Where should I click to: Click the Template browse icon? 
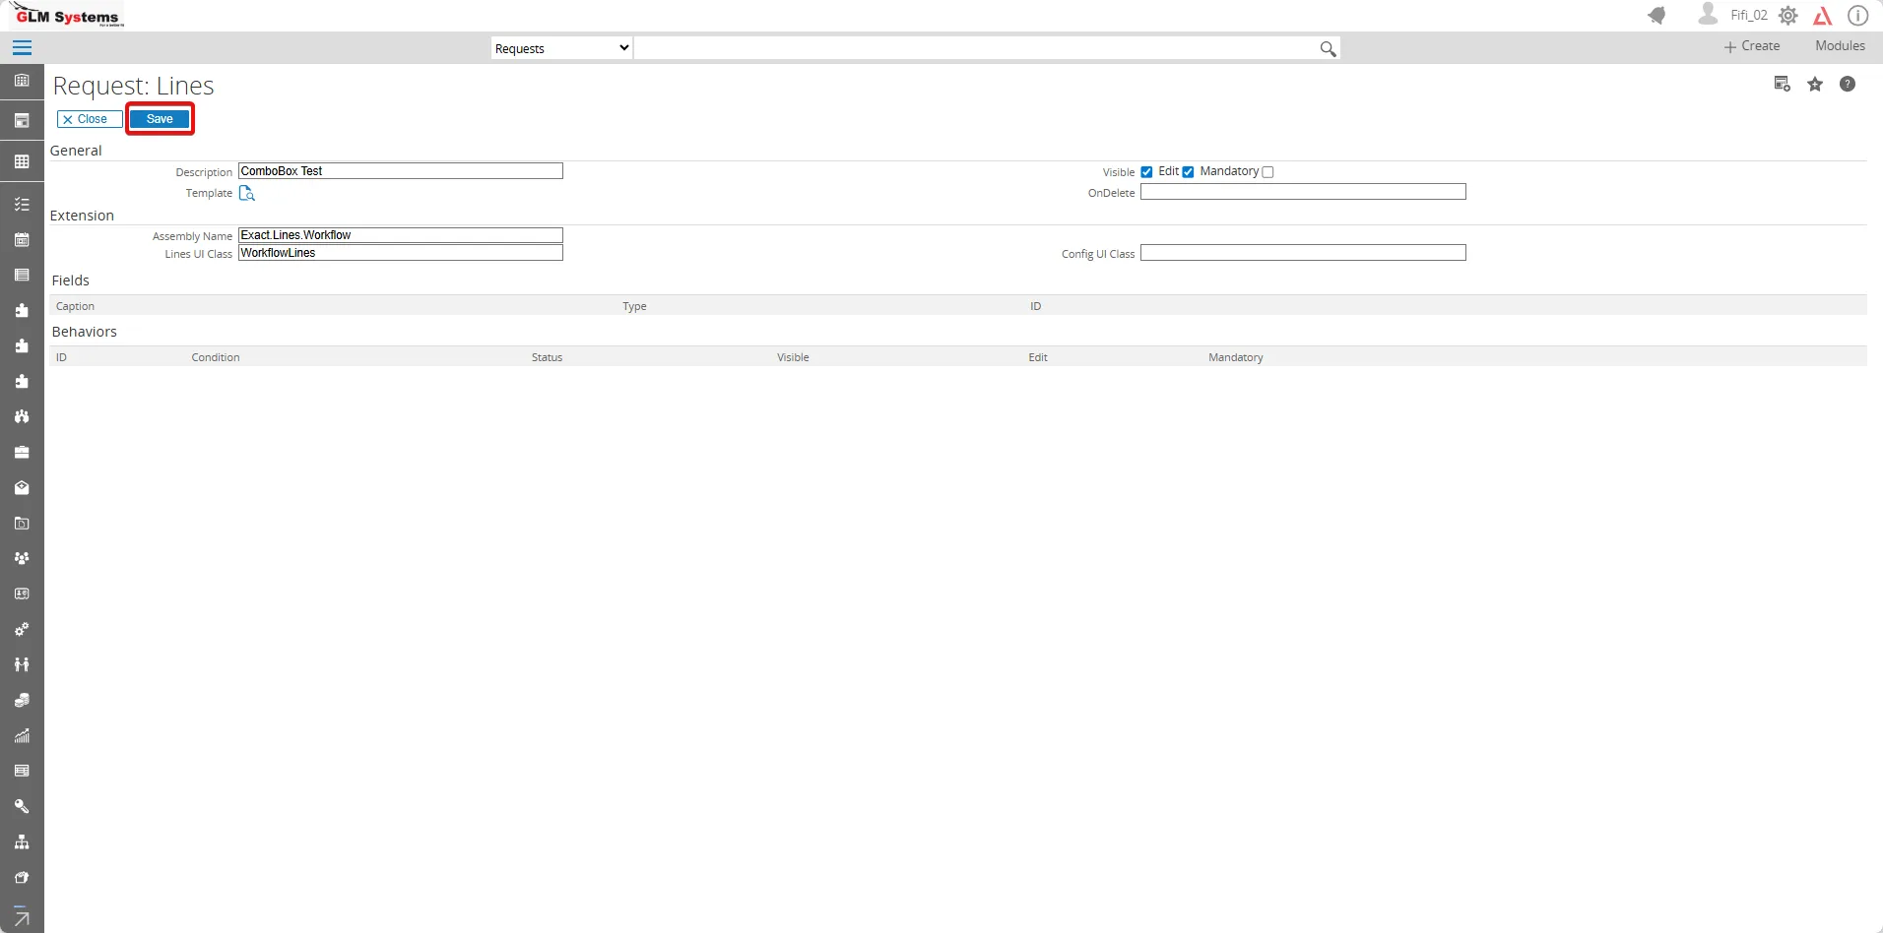(247, 193)
